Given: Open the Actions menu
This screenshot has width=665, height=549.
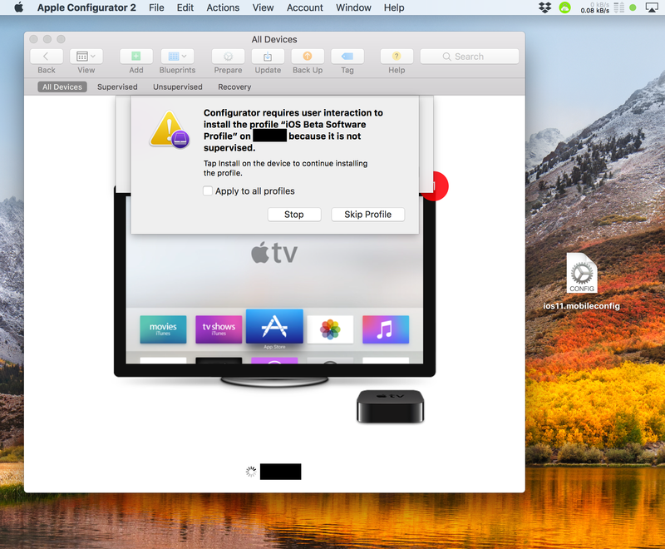Looking at the screenshot, I should click(223, 7).
